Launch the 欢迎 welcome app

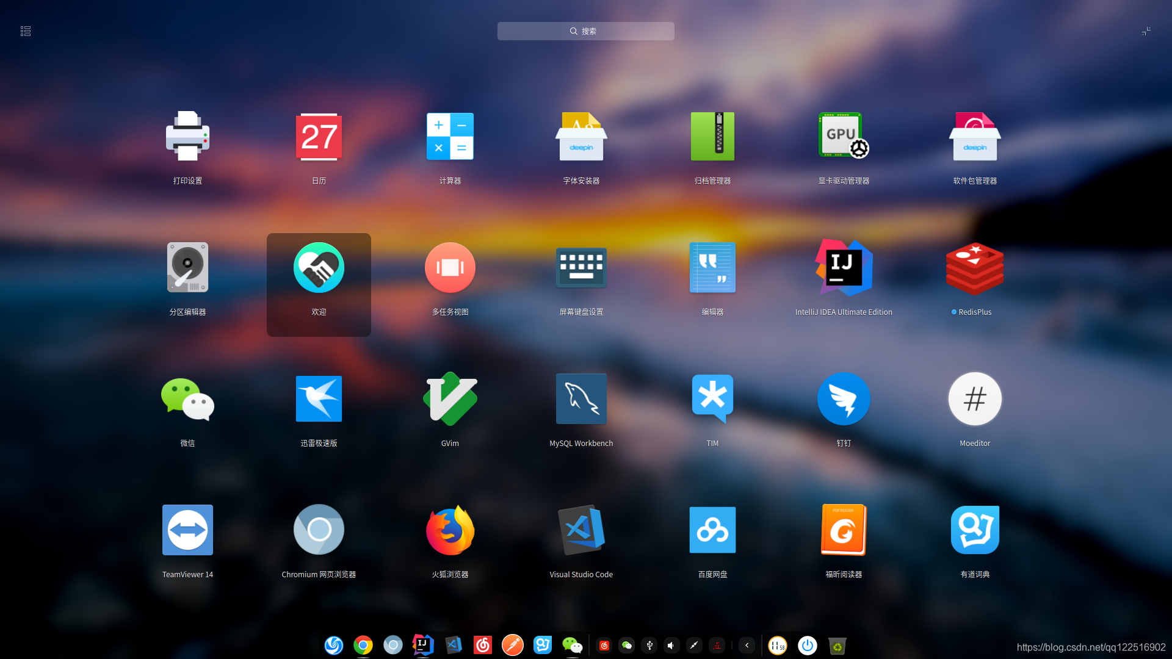click(319, 267)
